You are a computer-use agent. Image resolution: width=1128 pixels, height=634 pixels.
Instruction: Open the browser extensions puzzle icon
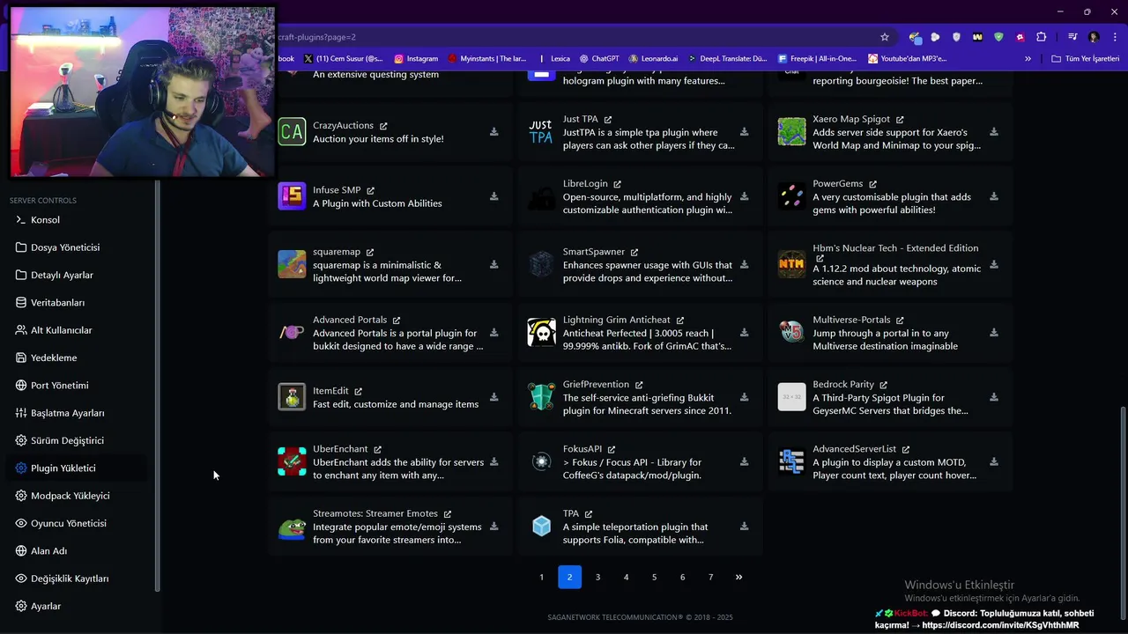[x=1041, y=37]
